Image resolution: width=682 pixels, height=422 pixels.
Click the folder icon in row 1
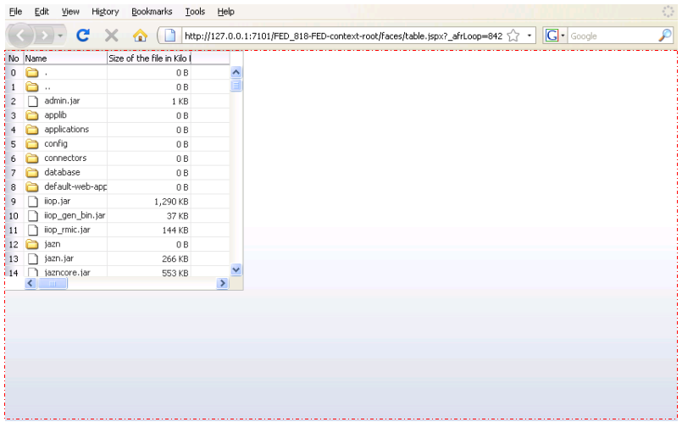(x=31, y=86)
